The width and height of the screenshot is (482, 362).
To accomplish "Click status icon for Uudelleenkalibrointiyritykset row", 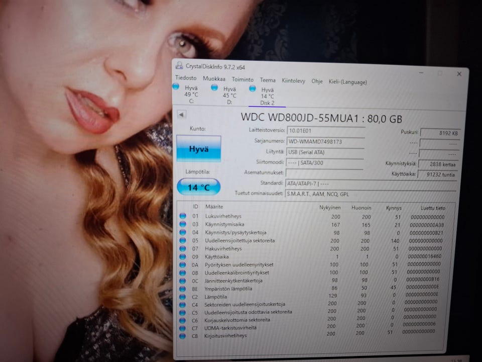I will (x=183, y=273).
